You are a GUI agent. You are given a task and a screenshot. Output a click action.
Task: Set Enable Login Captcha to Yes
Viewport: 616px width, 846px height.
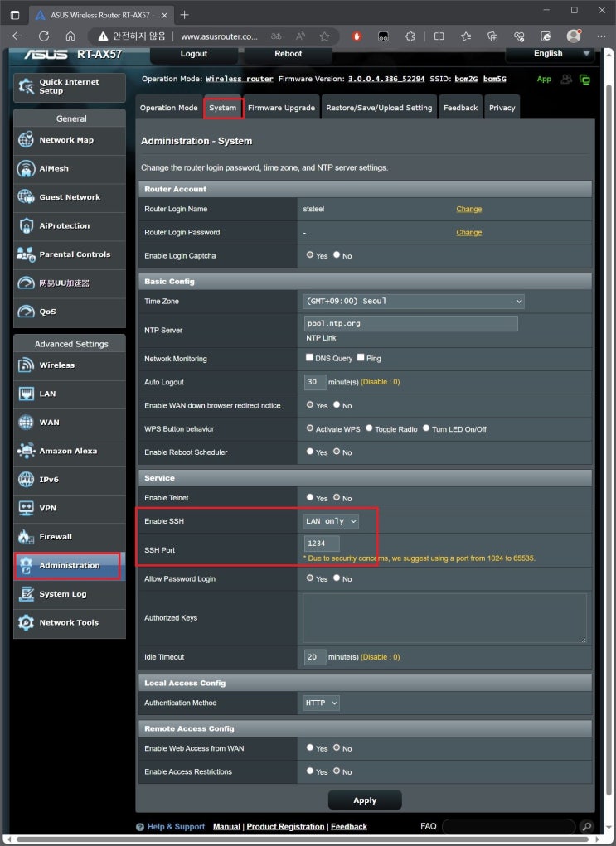[x=310, y=254]
